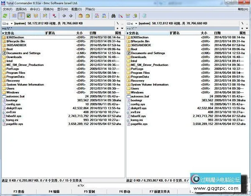The width and height of the screenshot is (251, 196).
Task: Sort left panel by 大小 column header
Action: pos(79,33)
